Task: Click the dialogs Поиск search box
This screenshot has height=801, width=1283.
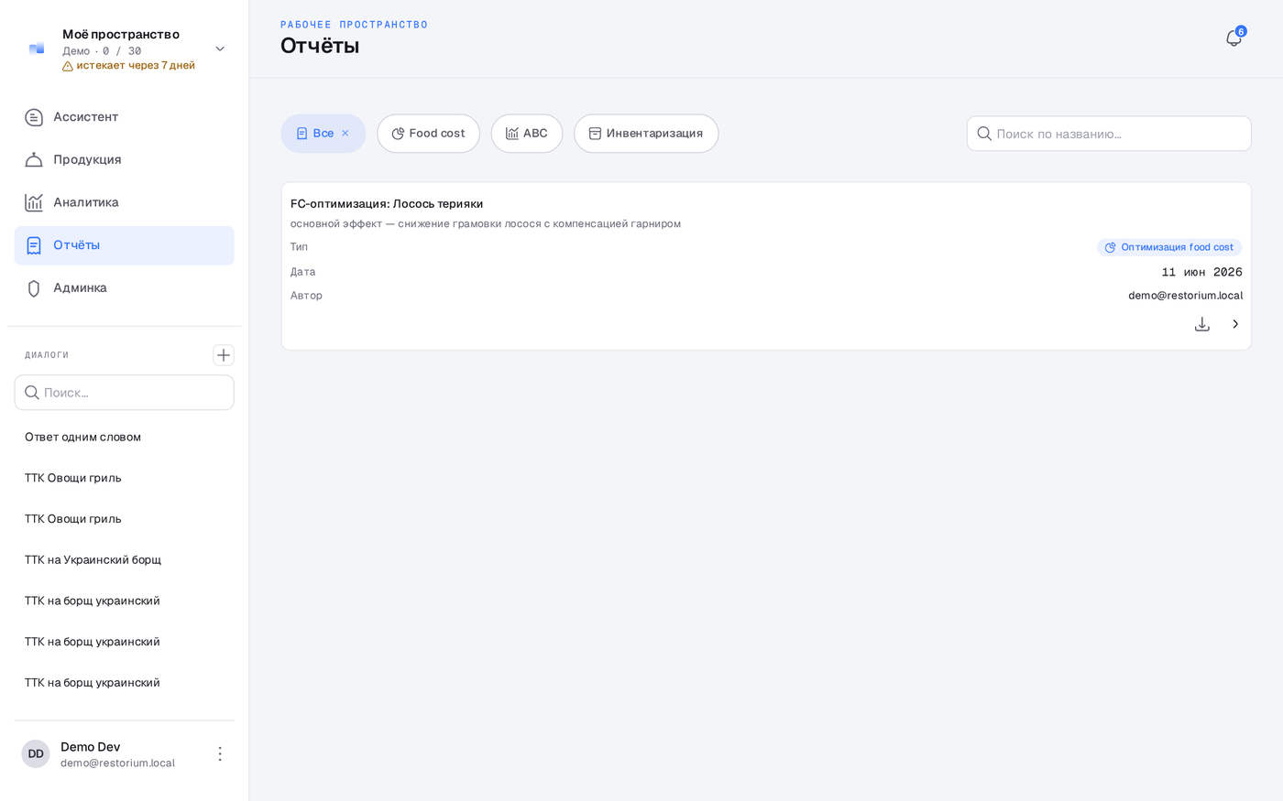Action: (x=124, y=393)
